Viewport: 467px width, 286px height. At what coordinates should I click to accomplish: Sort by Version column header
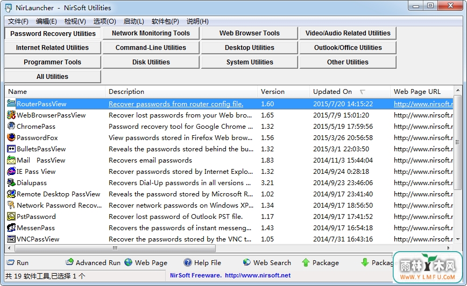284,91
